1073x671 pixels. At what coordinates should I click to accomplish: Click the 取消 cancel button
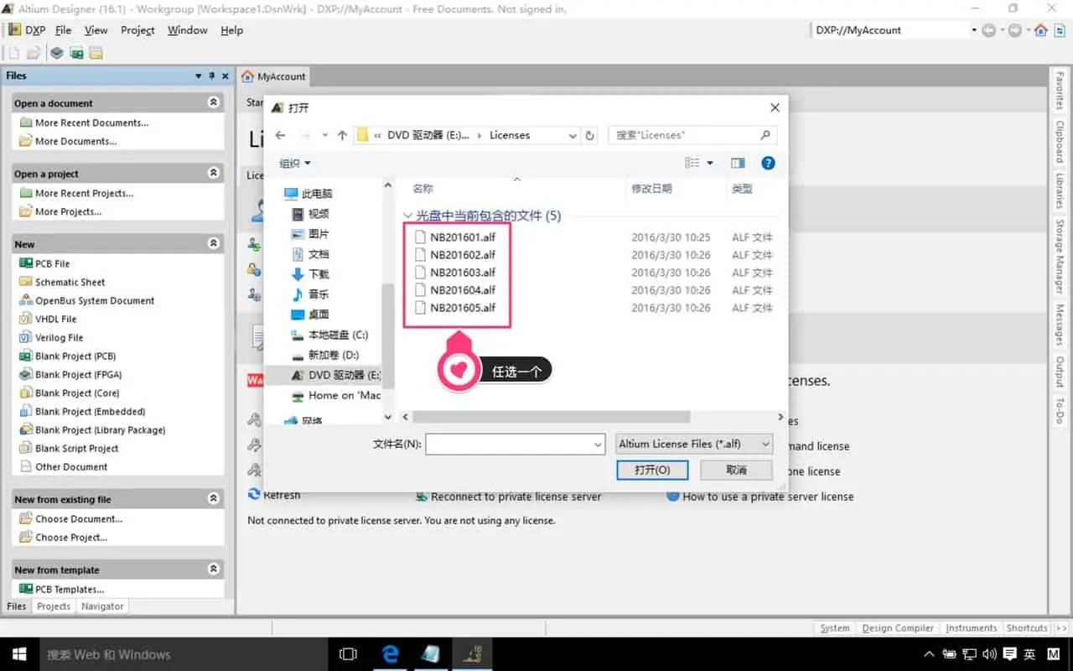click(736, 470)
